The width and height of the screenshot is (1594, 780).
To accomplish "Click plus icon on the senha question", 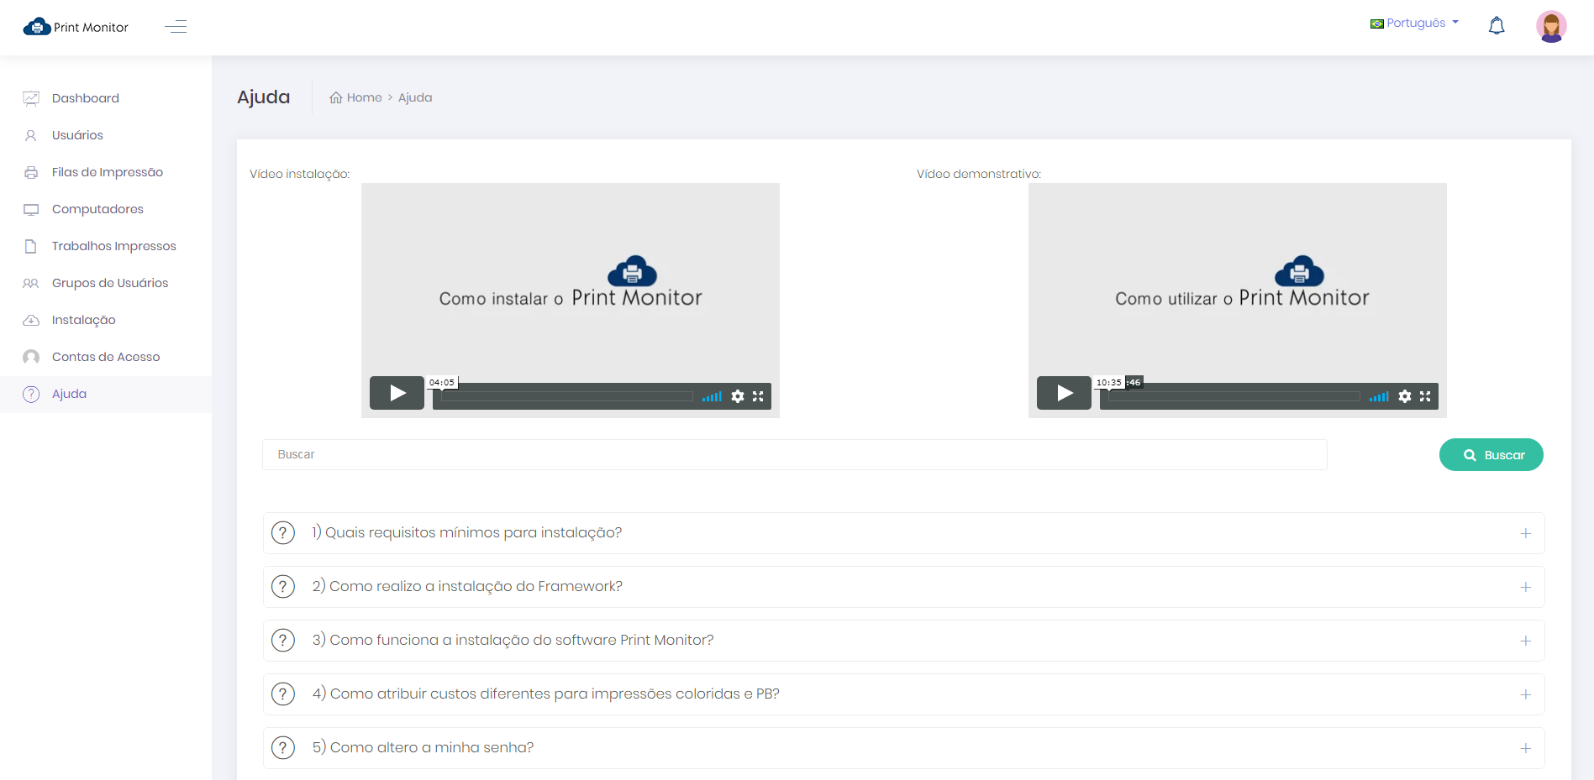I will coord(1526,748).
